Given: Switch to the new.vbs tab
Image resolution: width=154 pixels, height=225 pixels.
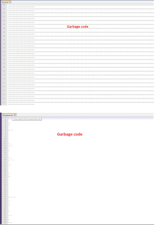Looking at the screenshot, I should coord(6,2).
